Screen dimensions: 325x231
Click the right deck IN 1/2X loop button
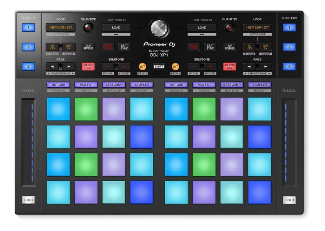(x=249, y=47)
